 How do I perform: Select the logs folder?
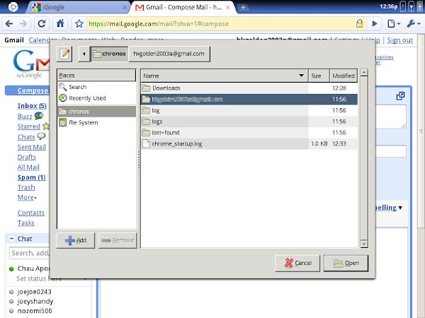point(249,122)
